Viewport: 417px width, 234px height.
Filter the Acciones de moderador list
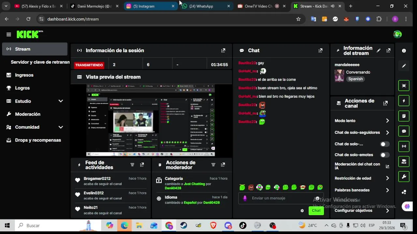pos(213,165)
